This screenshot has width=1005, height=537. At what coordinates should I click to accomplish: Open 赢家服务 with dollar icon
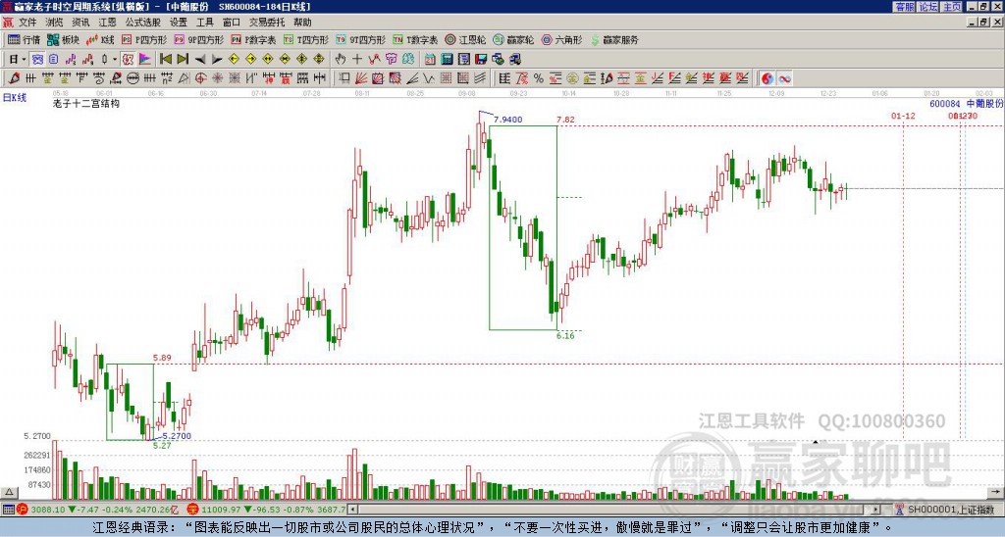coord(614,39)
